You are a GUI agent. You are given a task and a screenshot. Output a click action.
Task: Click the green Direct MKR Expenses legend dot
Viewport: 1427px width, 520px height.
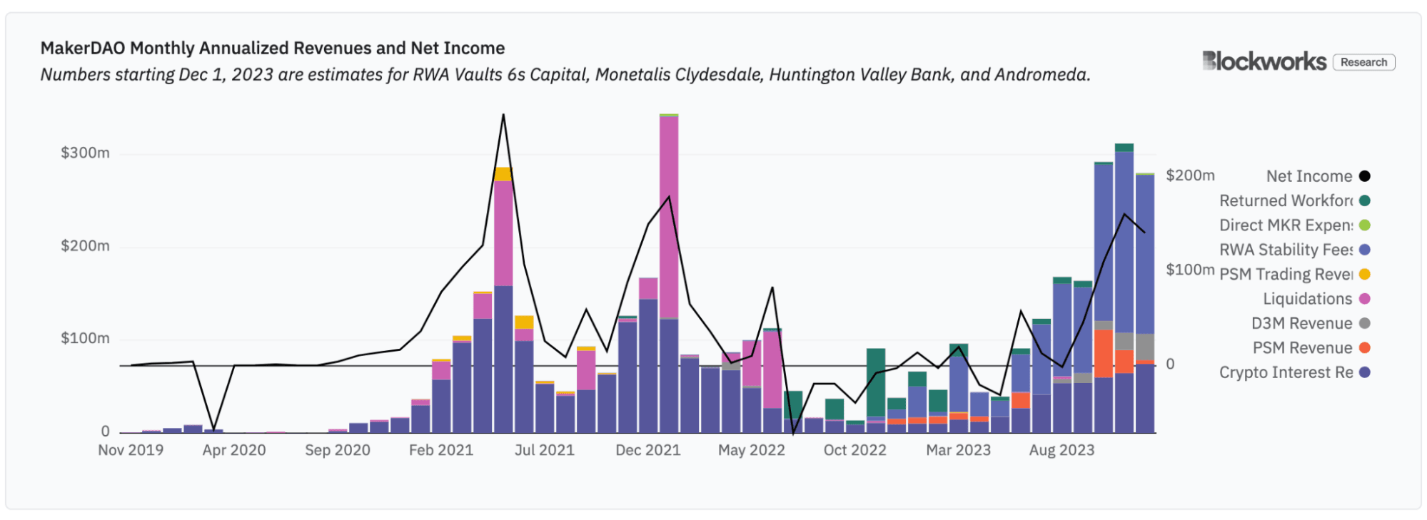1364,225
